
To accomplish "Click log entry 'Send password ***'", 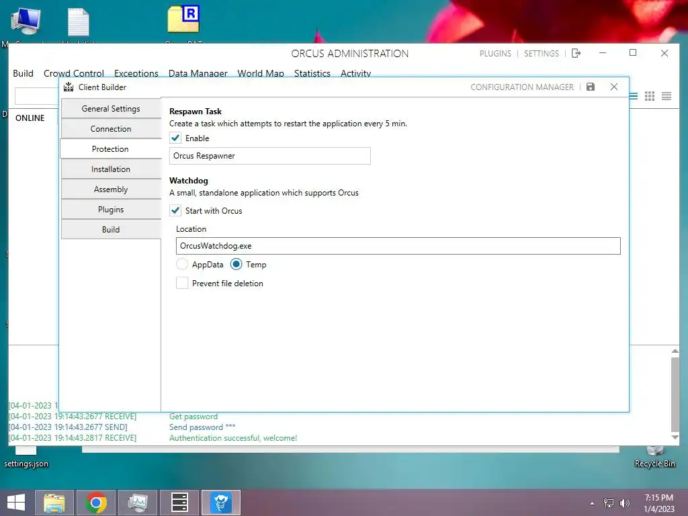I will tap(202, 427).
